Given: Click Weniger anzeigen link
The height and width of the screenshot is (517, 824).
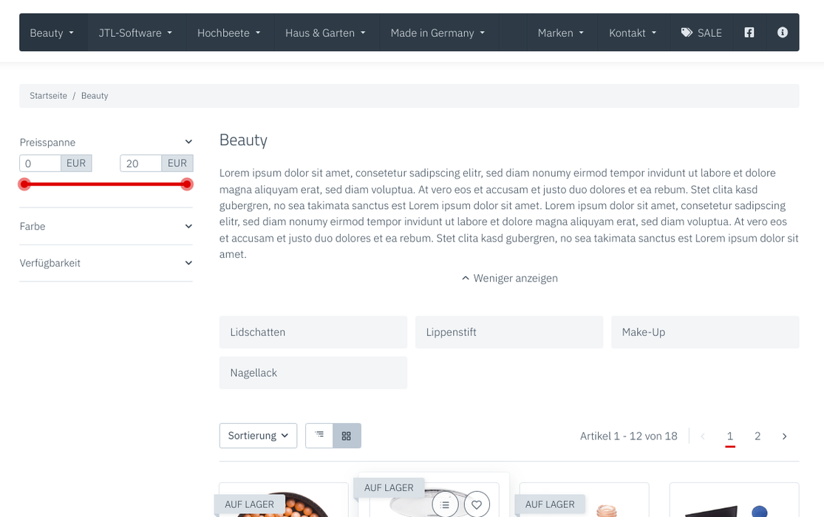Looking at the screenshot, I should tap(510, 278).
